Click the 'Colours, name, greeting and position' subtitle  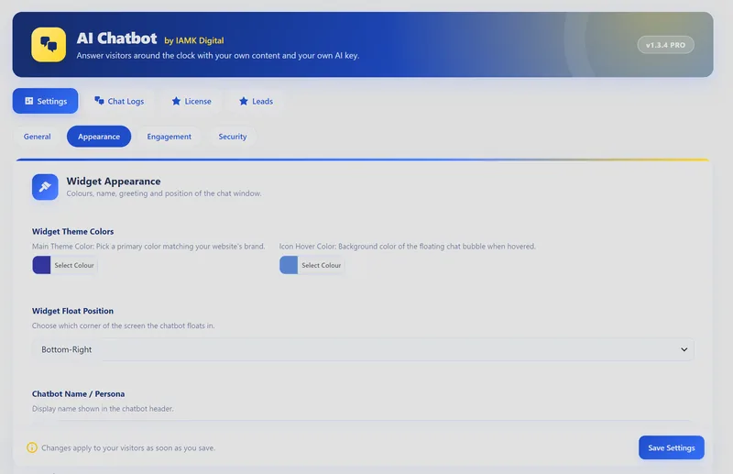[164, 193]
